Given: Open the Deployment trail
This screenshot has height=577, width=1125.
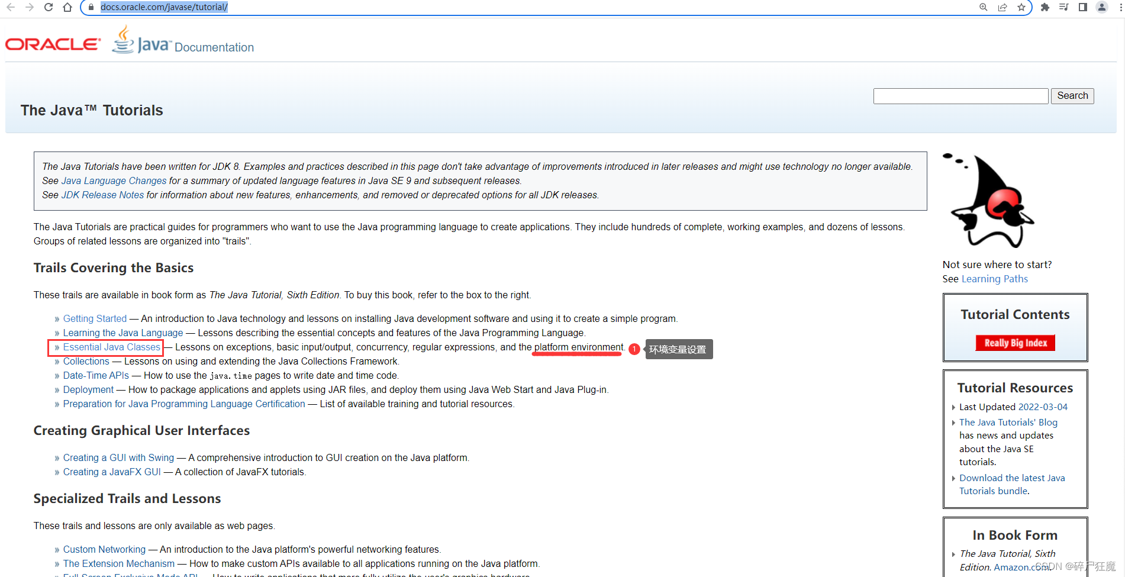Looking at the screenshot, I should pyautogui.click(x=88, y=390).
